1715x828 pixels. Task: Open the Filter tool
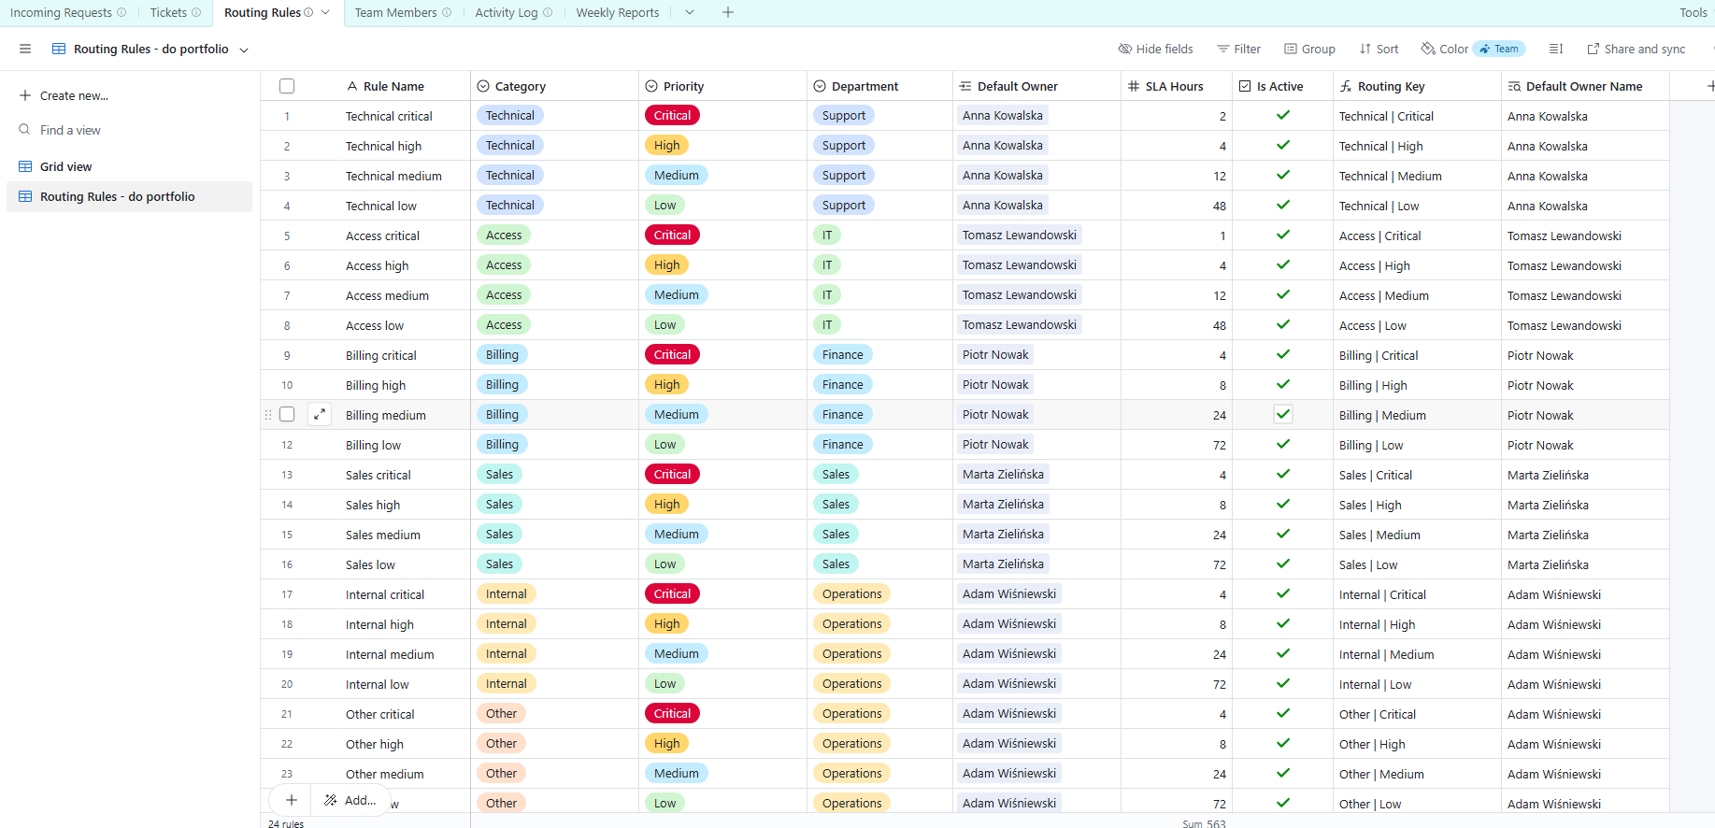[x=1238, y=49]
